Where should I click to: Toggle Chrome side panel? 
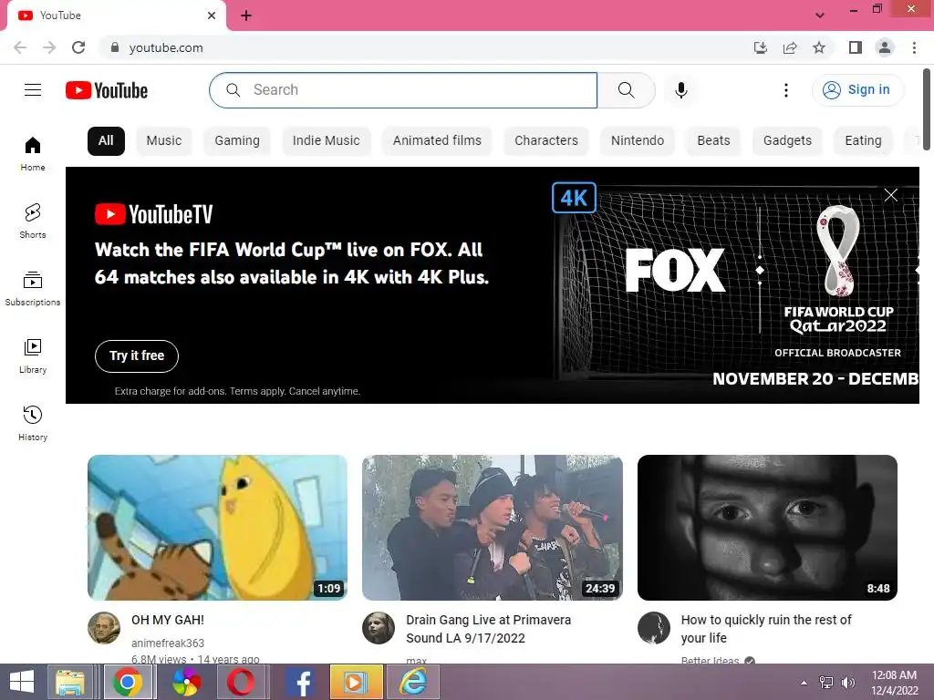[856, 47]
